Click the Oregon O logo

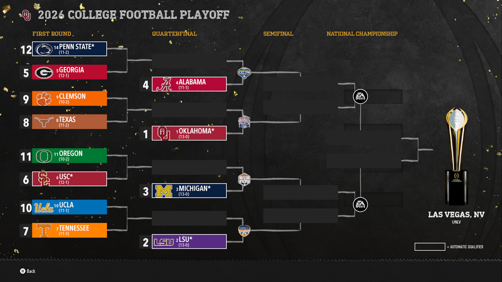pyautogui.click(x=44, y=156)
